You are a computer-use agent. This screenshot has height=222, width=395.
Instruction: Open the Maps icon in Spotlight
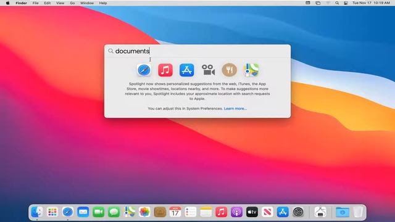click(251, 70)
